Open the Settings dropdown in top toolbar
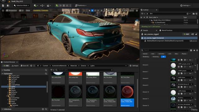The width and height of the screenshot is (199, 112). (x=185, y=6)
